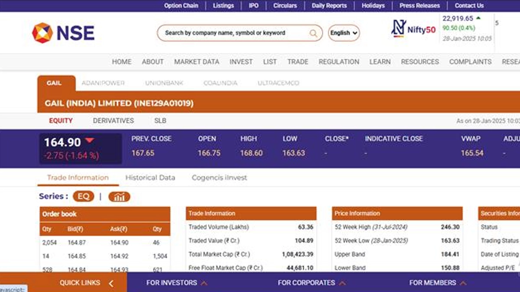The height and width of the screenshot is (292, 520).
Task: Click the NSE logo
Action: [63, 33]
